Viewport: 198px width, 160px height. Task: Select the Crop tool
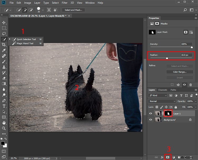(4, 45)
